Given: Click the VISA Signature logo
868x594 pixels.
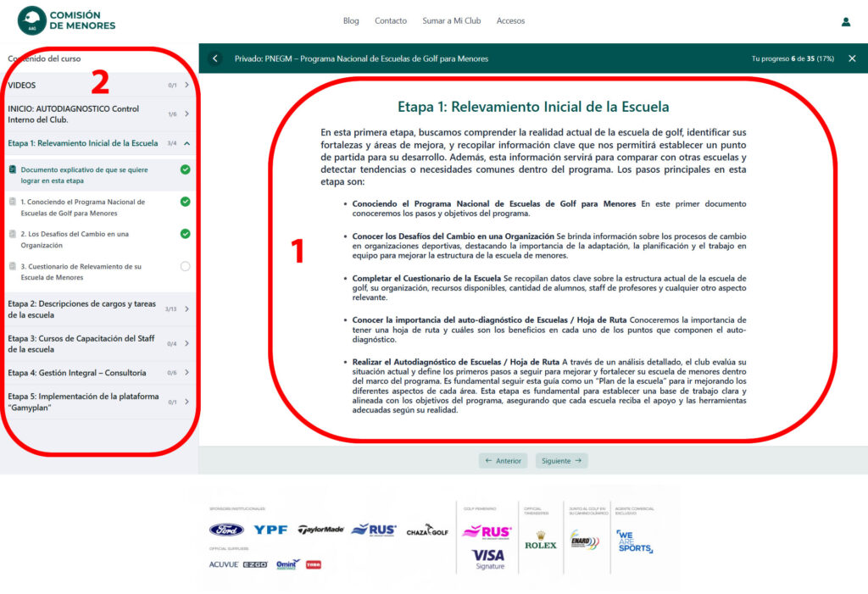Looking at the screenshot, I should [x=489, y=558].
